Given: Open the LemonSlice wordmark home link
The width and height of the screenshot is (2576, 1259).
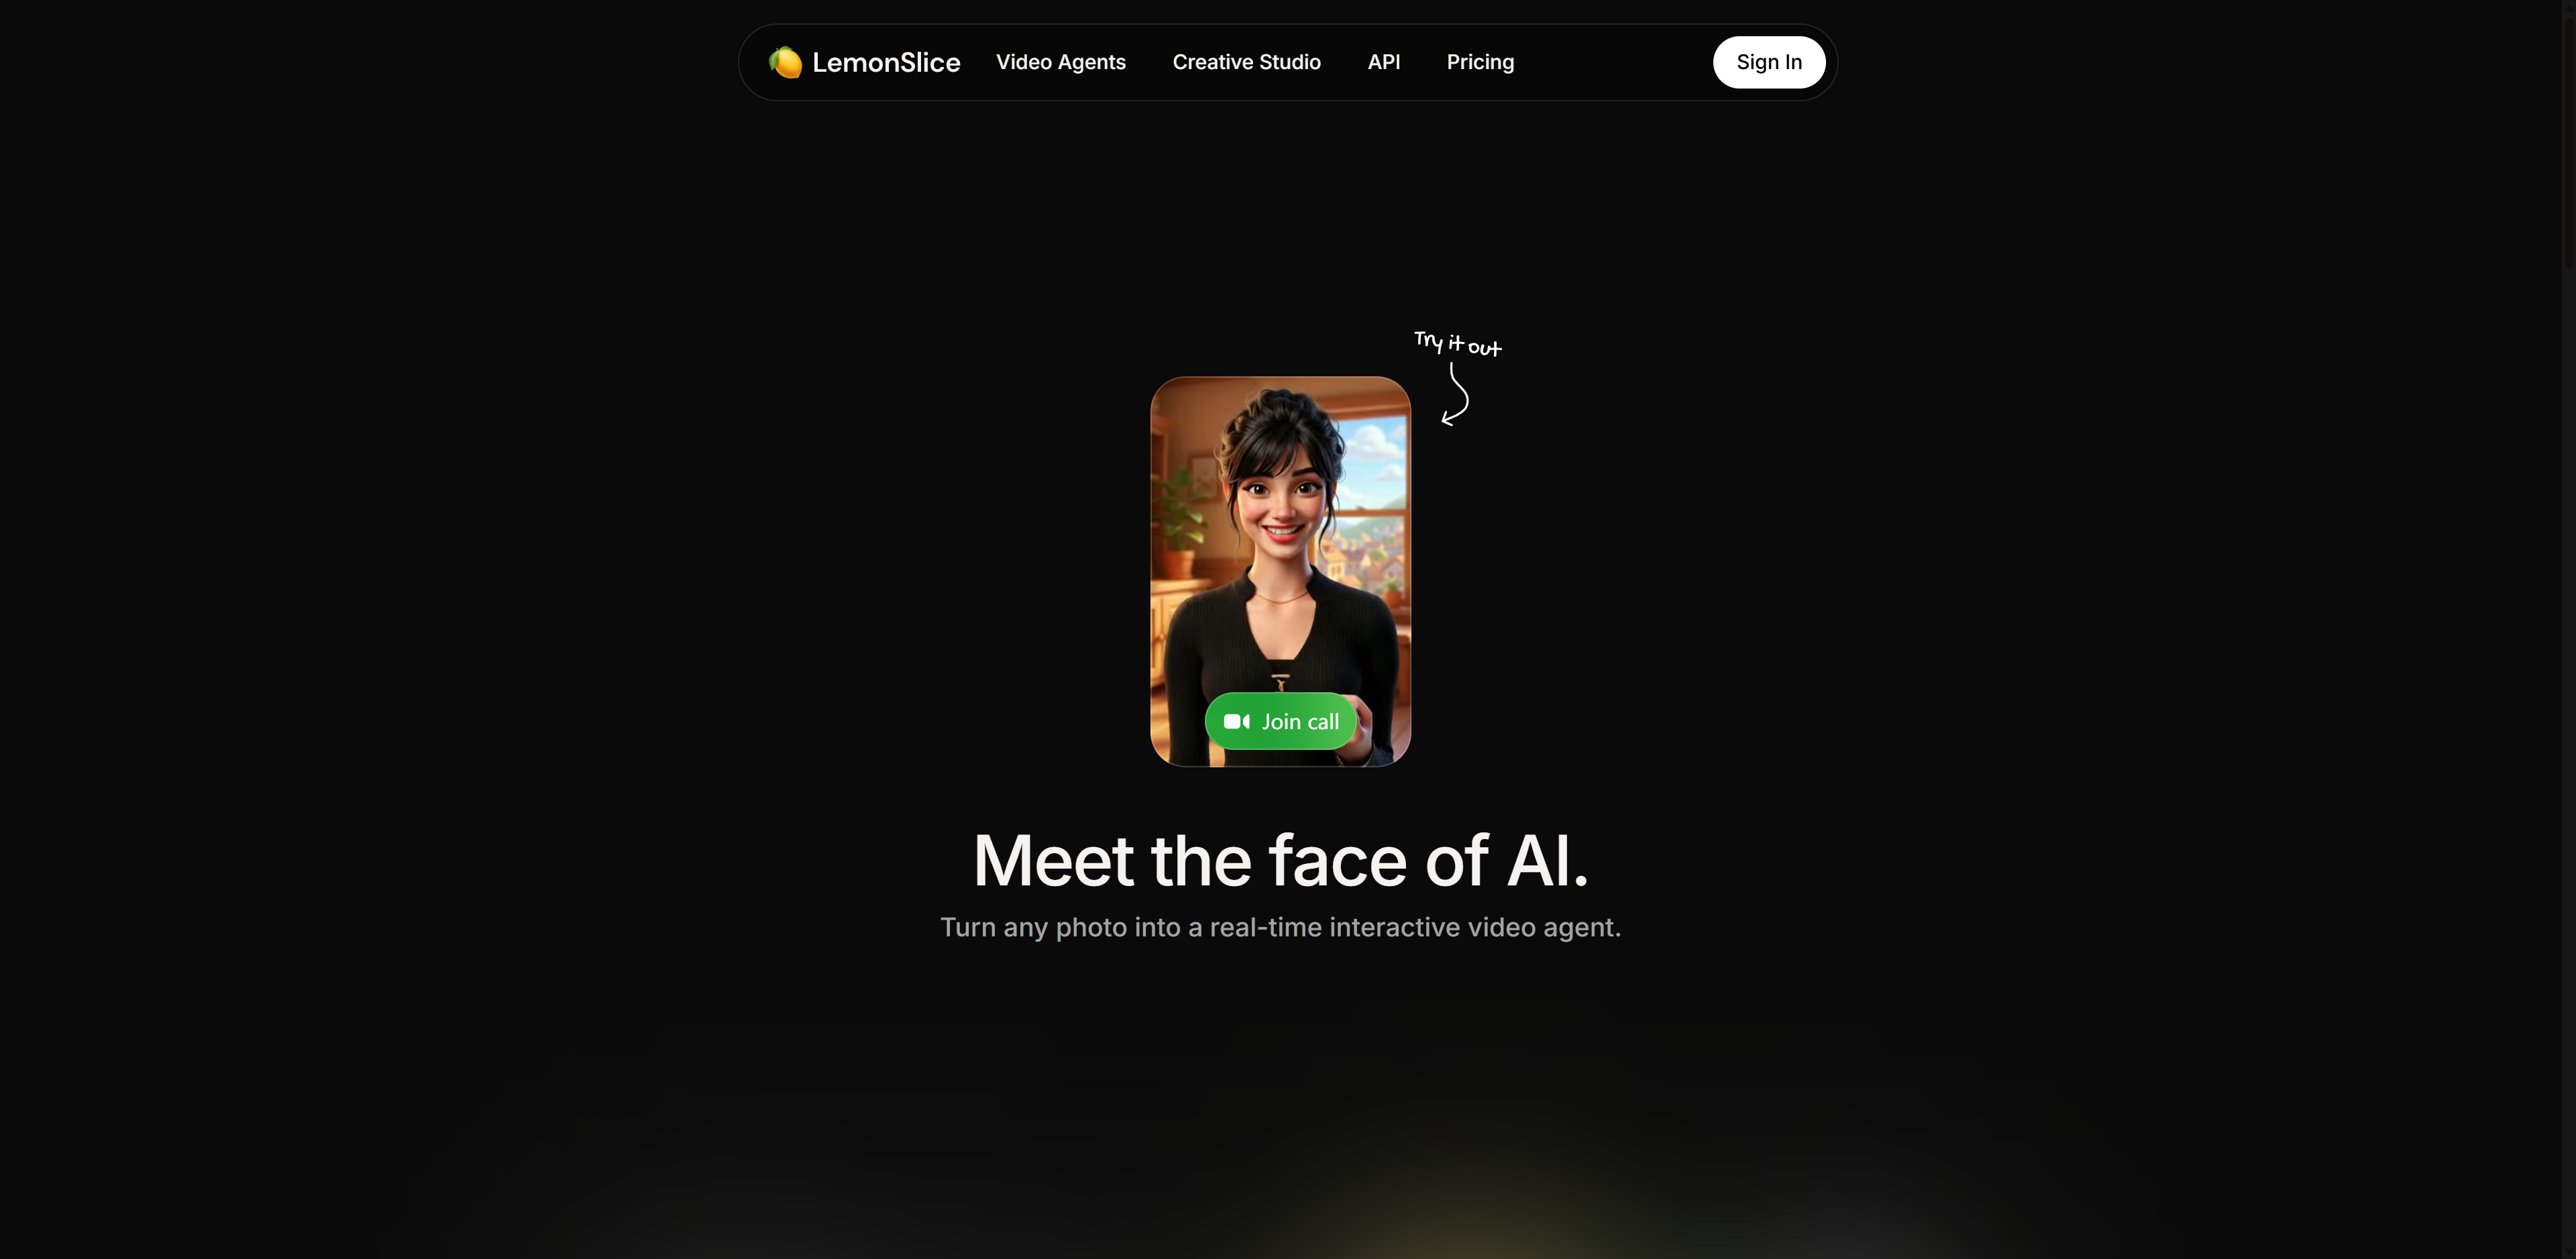Looking at the screenshot, I should (x=886, y=62).
